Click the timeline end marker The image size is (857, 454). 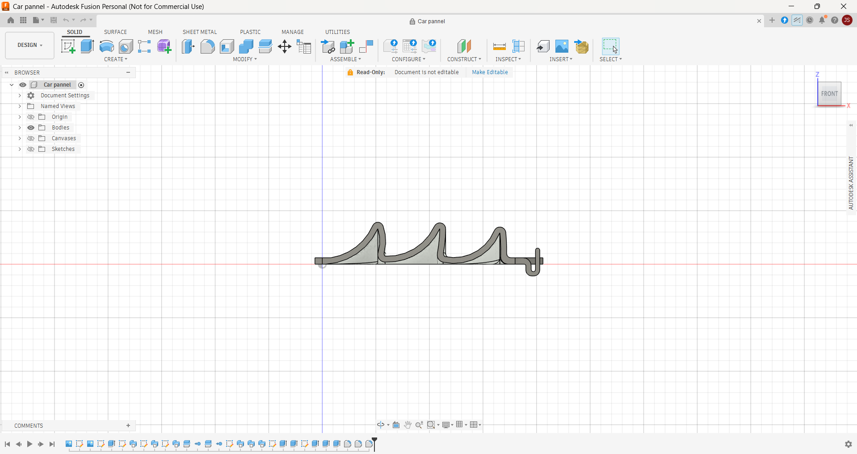pyautogui.click(x=374, y=443)
